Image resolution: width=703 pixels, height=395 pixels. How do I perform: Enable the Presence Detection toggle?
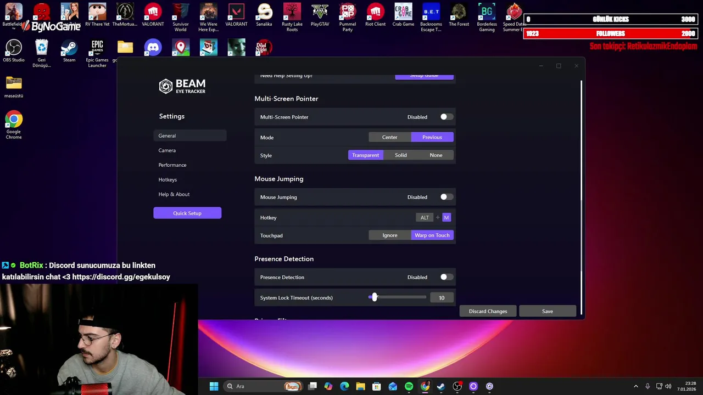coord(447,277)
